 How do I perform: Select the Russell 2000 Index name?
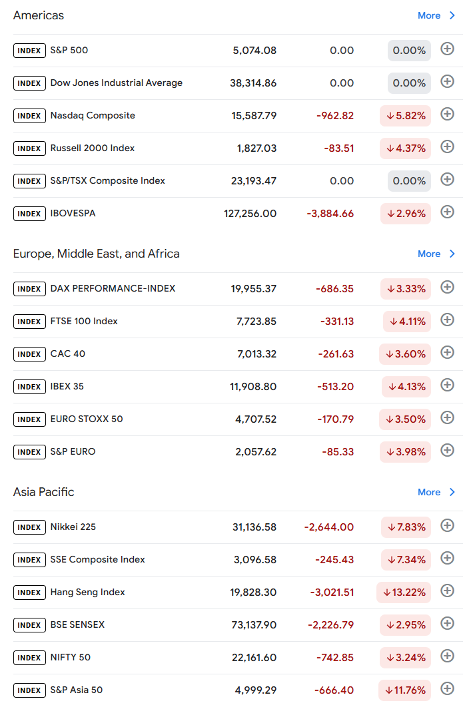(92, 148)
